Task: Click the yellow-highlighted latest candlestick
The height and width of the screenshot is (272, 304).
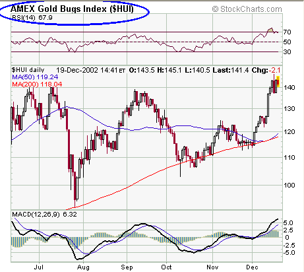Action: (x=278, y=82)
